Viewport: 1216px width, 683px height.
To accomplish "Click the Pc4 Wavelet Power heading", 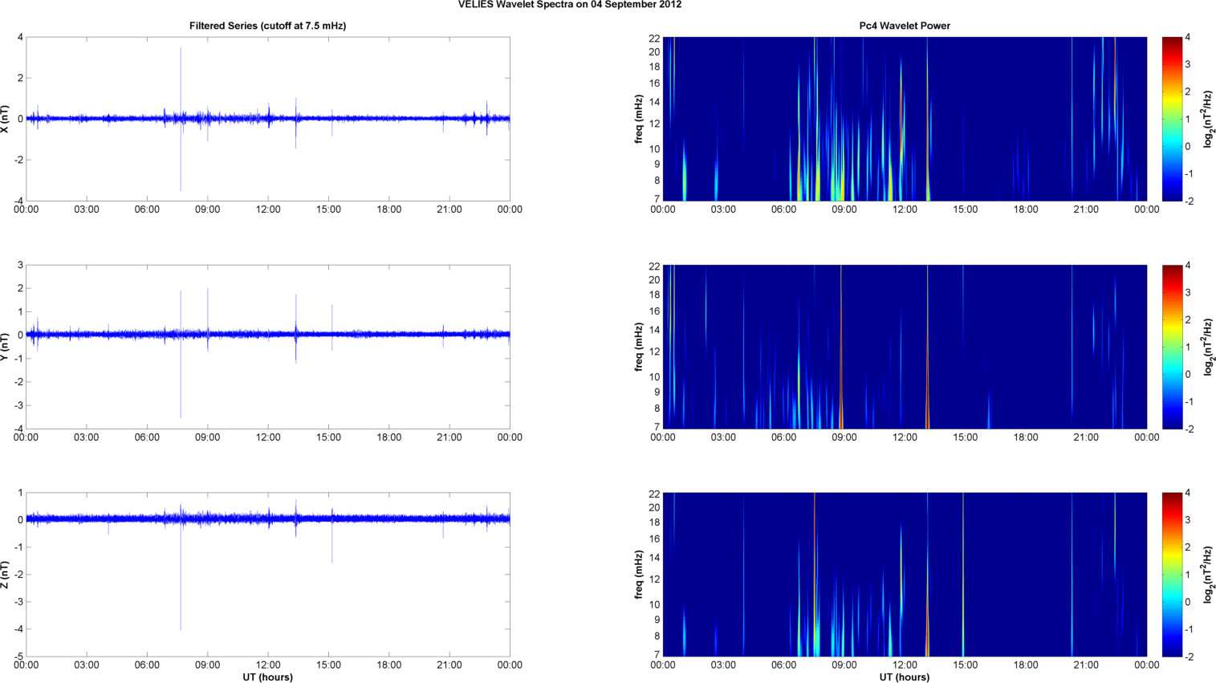I will click(904, 26).
